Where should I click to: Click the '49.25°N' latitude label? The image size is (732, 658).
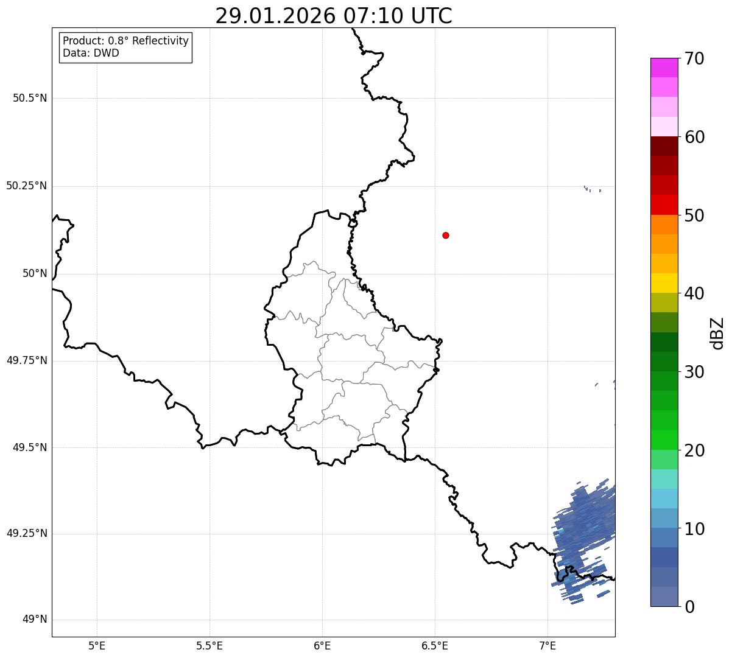point(26,533)
